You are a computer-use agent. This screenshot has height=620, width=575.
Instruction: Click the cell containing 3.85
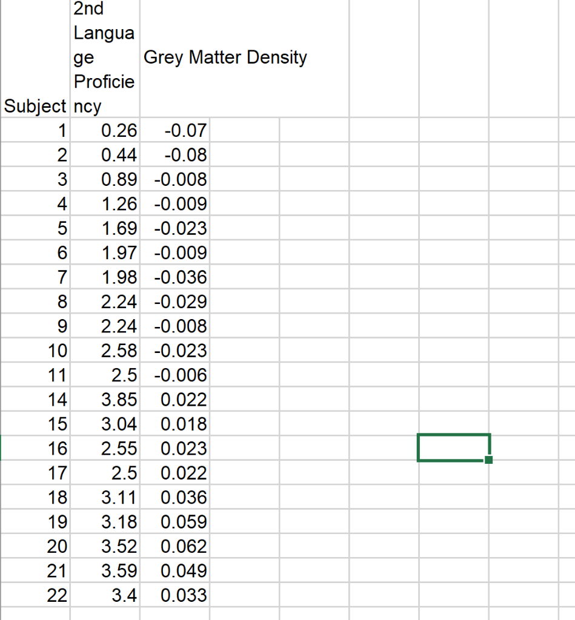click(121, 399)
